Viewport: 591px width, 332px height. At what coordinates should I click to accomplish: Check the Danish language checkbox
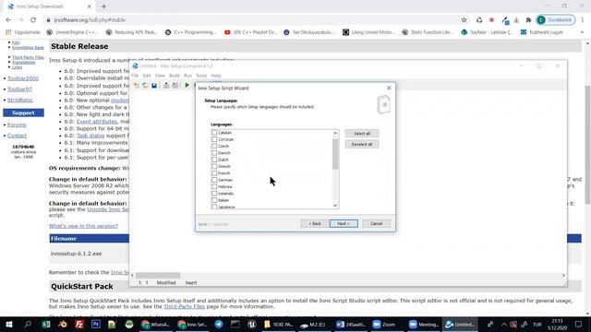pyautogui.click(x=214, y=153)
